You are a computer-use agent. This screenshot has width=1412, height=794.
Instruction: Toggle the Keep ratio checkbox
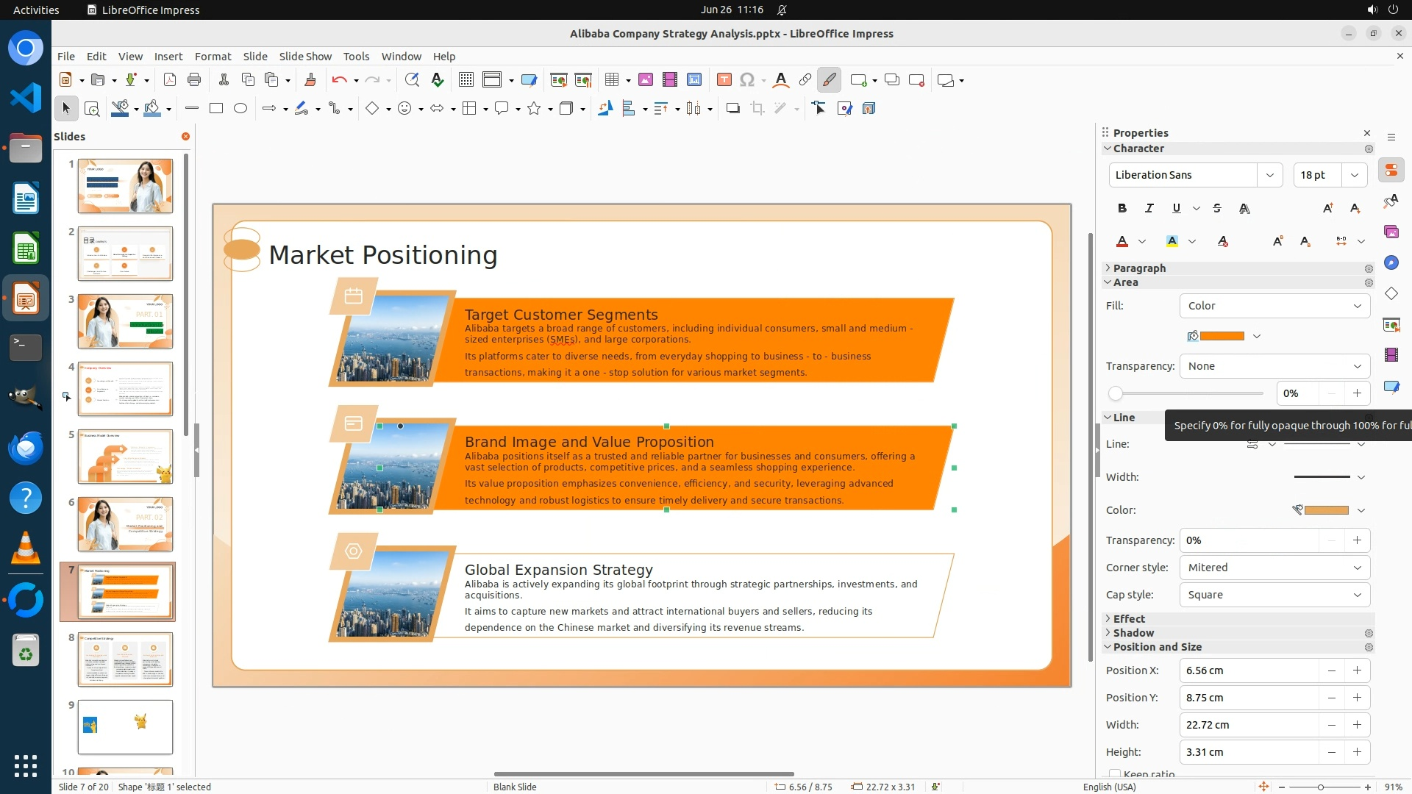(1115, 773)
